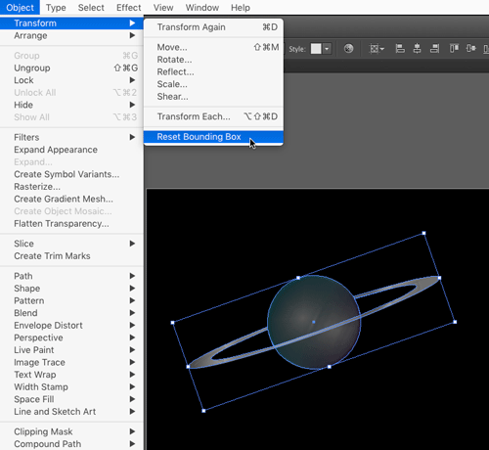
Task: Choose Transform Again
Action: click(213, 27)
